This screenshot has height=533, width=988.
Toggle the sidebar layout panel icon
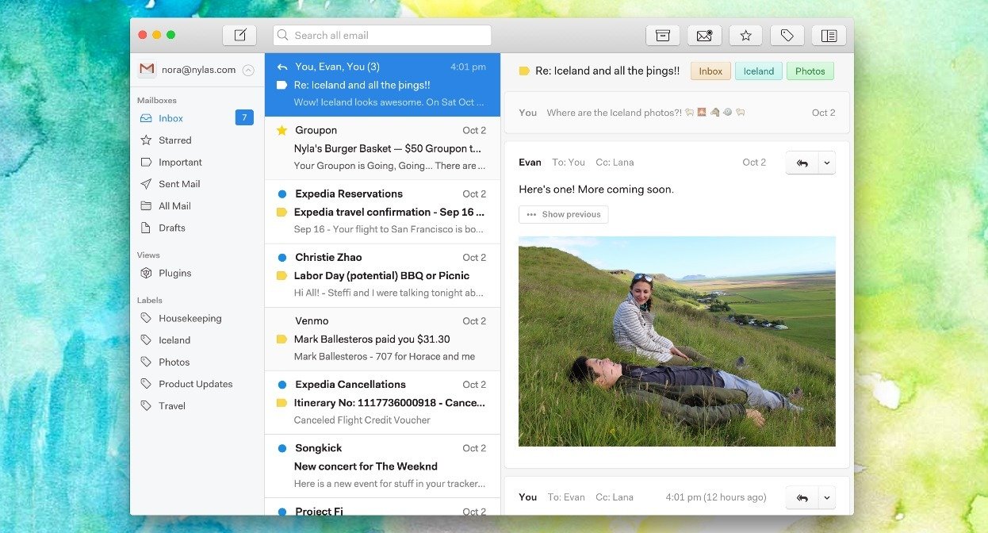point(829,35)
